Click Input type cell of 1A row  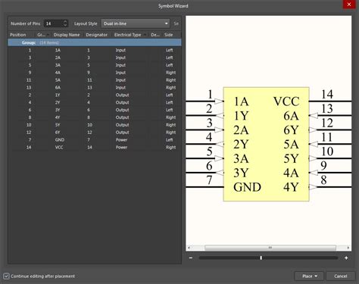point(120,50)
